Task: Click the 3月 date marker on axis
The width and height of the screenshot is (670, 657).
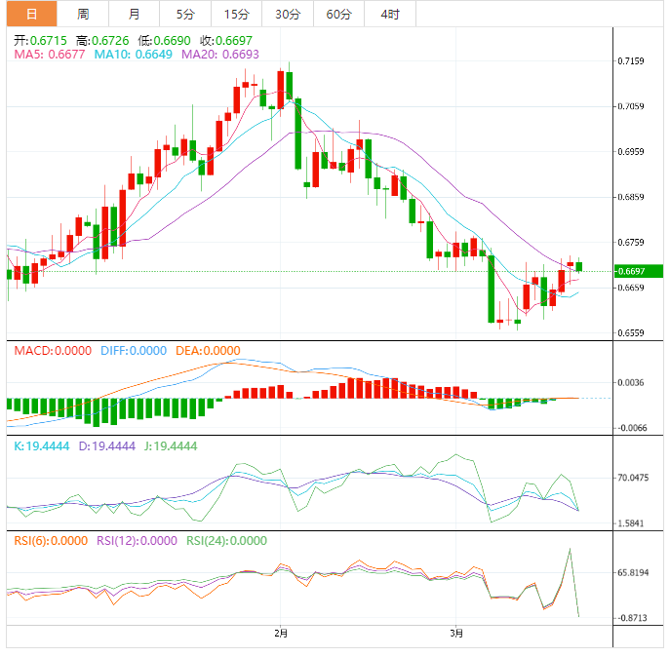Action: (x=456, y=633)
